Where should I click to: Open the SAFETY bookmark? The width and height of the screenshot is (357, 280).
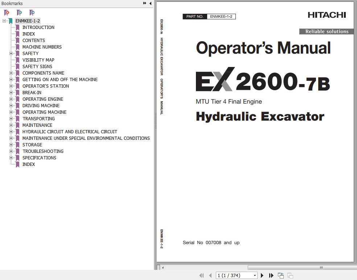click(30, 53)
